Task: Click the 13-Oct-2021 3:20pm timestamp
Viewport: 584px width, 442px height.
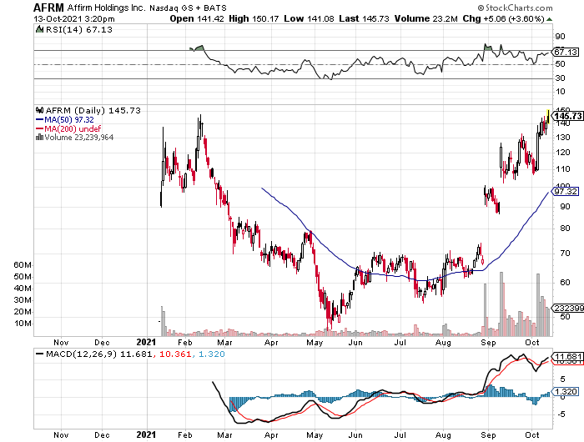Action: click(74, 18)
